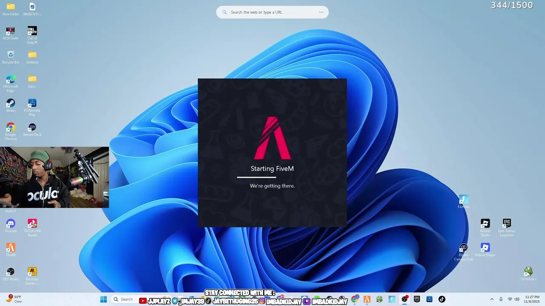
Task: Open PS Remote Play shortcut
Action: (x=32, y=108)
